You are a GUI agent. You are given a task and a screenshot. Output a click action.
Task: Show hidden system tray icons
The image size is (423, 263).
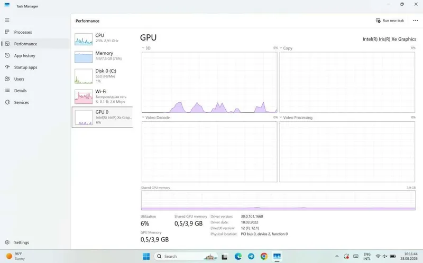337,257
